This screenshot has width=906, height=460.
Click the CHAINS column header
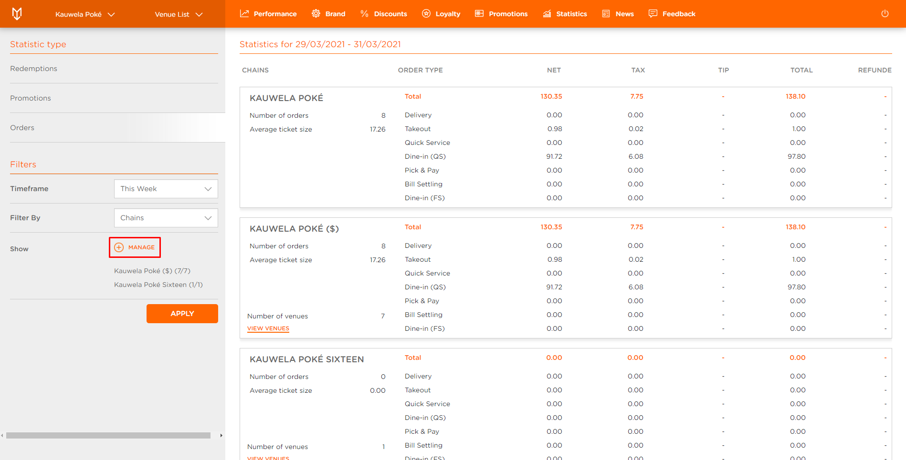(x=255, y=70)
